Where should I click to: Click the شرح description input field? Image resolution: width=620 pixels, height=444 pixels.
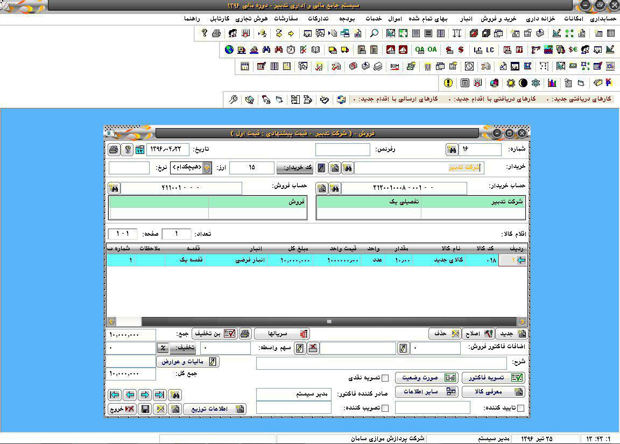tap(381, 363)
